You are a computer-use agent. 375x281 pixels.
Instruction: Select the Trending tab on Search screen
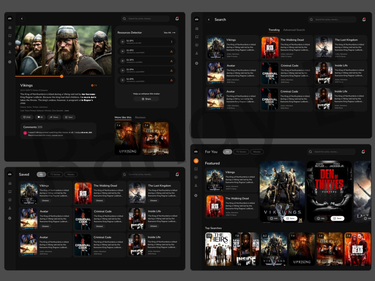(274, 30)
